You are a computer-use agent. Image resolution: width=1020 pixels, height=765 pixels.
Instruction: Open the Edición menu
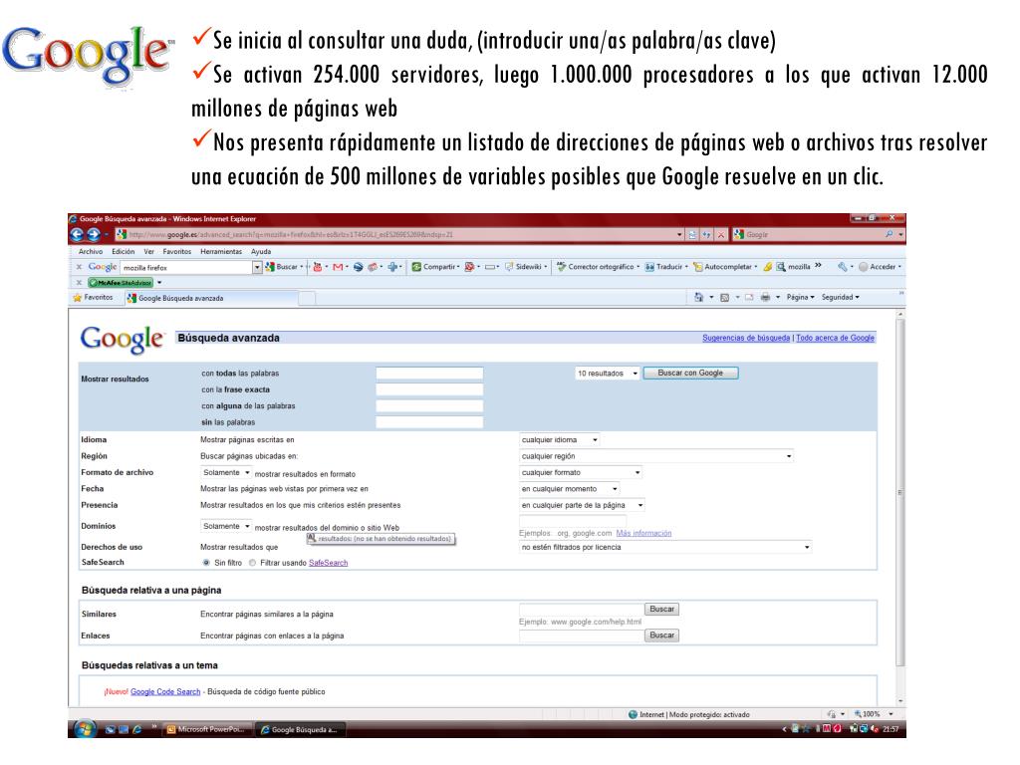click(123, 252)
